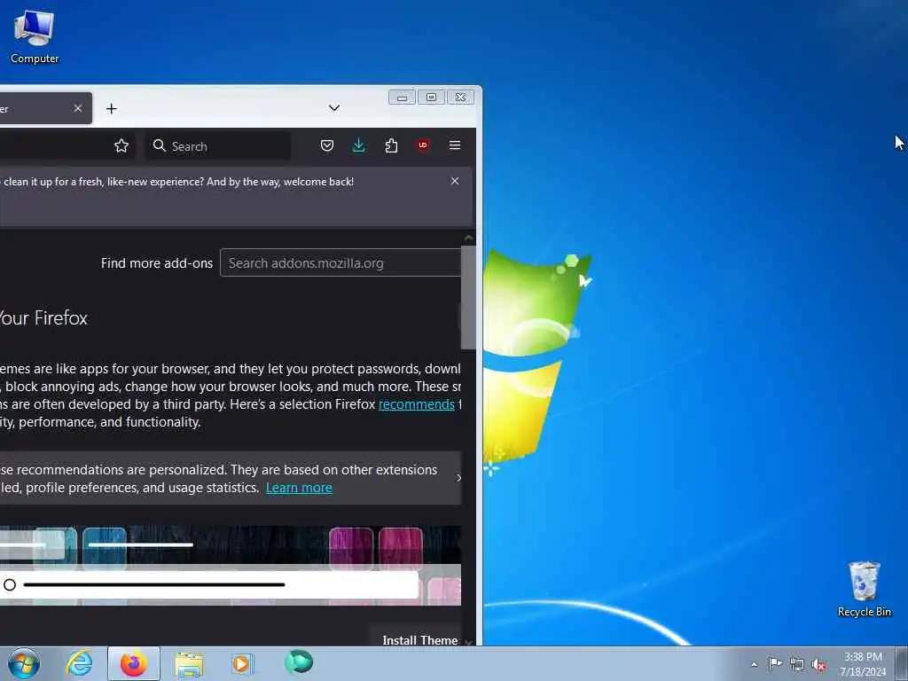Open Windows Media Player from the taskbar

[x=242, y=663]
